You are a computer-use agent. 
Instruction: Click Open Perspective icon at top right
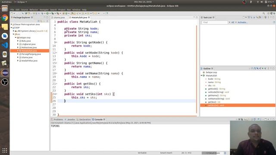268,13
